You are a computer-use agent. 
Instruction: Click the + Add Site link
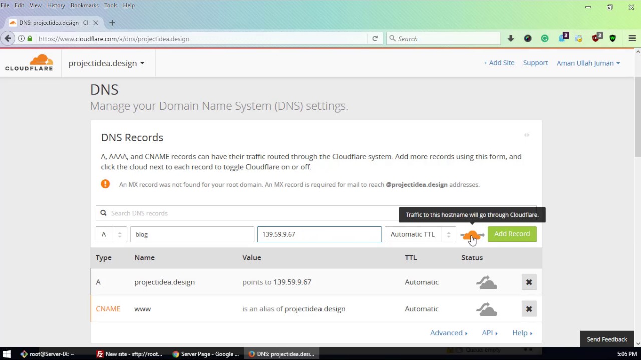coord(499,63)
